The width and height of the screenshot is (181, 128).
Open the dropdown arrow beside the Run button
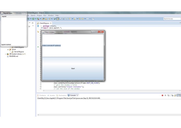click(35, 19)
